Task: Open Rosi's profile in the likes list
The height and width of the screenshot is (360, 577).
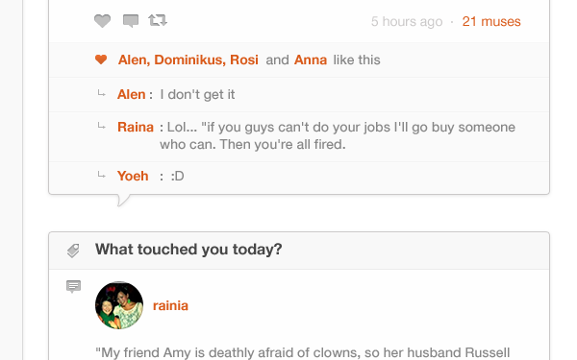Action: [x=244, y=60]
